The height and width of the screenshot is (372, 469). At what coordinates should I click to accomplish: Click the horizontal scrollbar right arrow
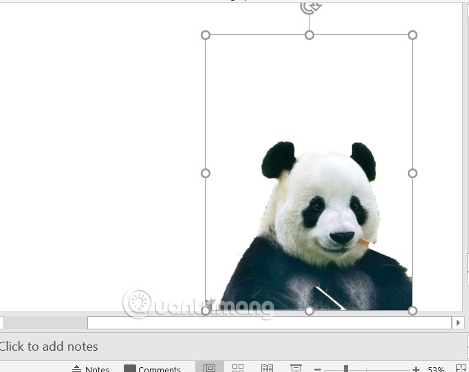458,322
